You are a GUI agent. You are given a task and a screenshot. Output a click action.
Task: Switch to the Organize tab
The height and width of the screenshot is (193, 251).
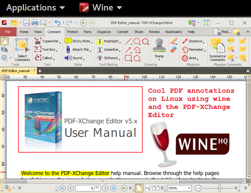click(104, 32)
